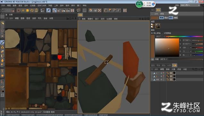Image resolution: width=204 pixels, height=116 pixels.
Task: Open 文件 menu in main menu bar
Action: coord(3,5)
